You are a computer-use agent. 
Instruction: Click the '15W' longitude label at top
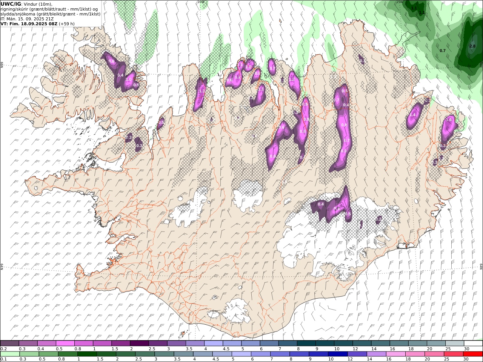[x=399, y=2]
